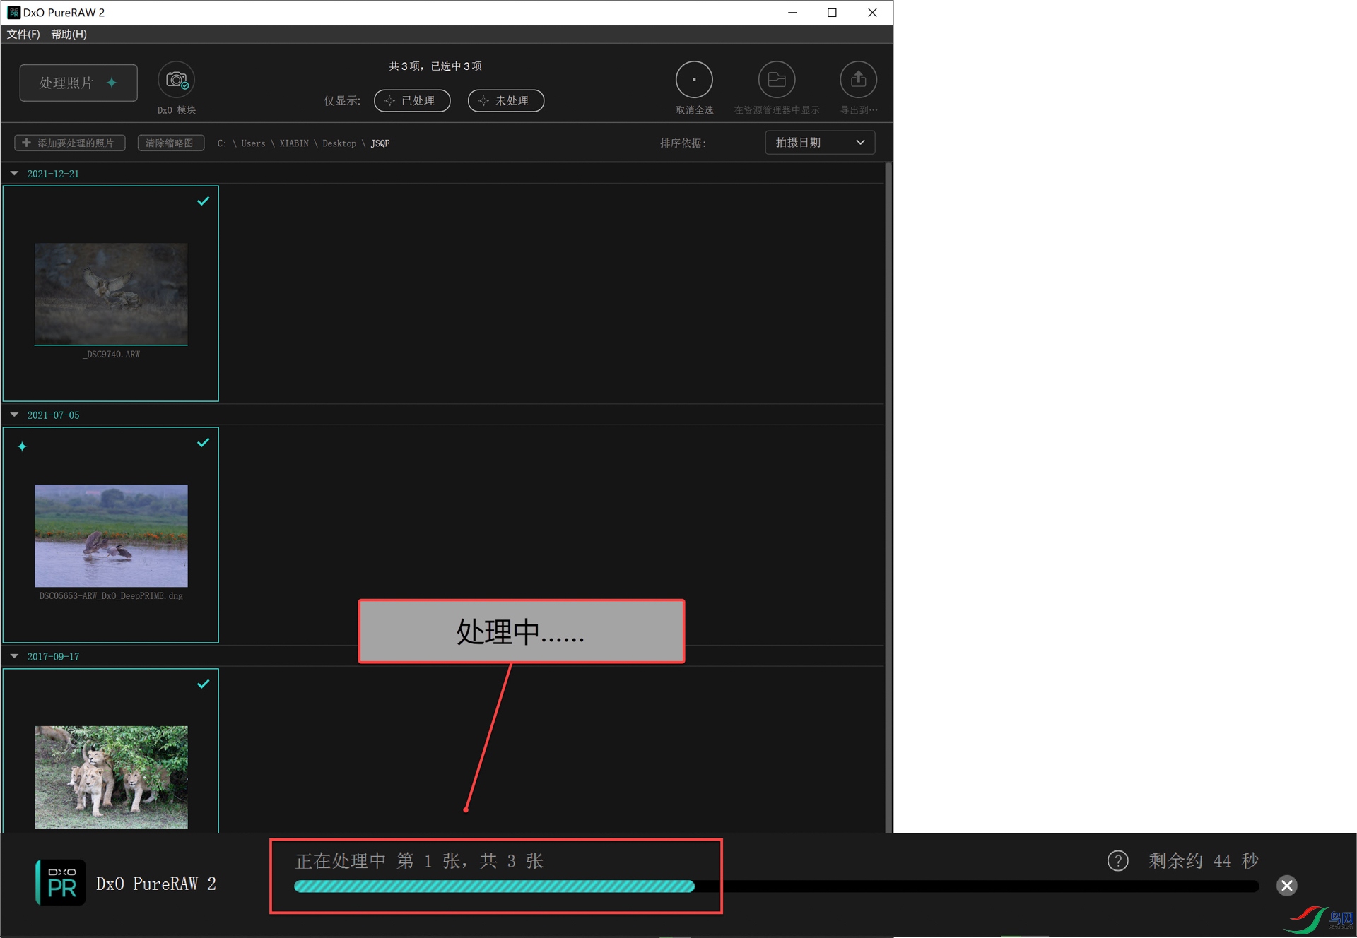Click the DxO PR logo icon
1357x938 pixels.
(x=61, y=882)
